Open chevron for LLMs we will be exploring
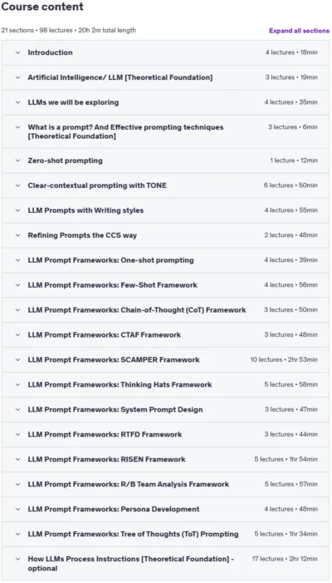 pos(17,102)
